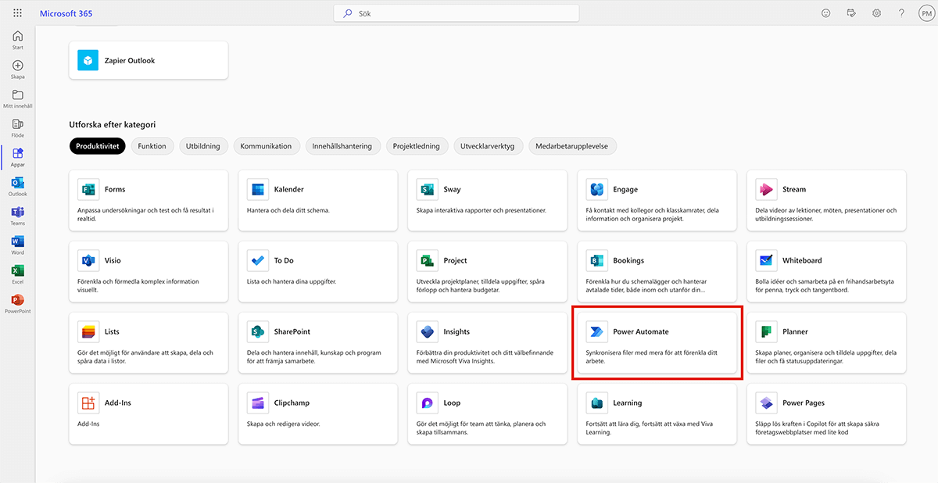Open the help question mark icon
Screen dimensions: 938x483
point(901,13)
